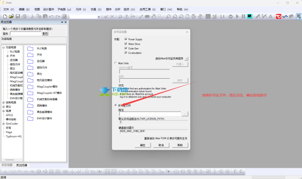Expand the 电源 tree node

pyautogui.click(x=3, y=111)
